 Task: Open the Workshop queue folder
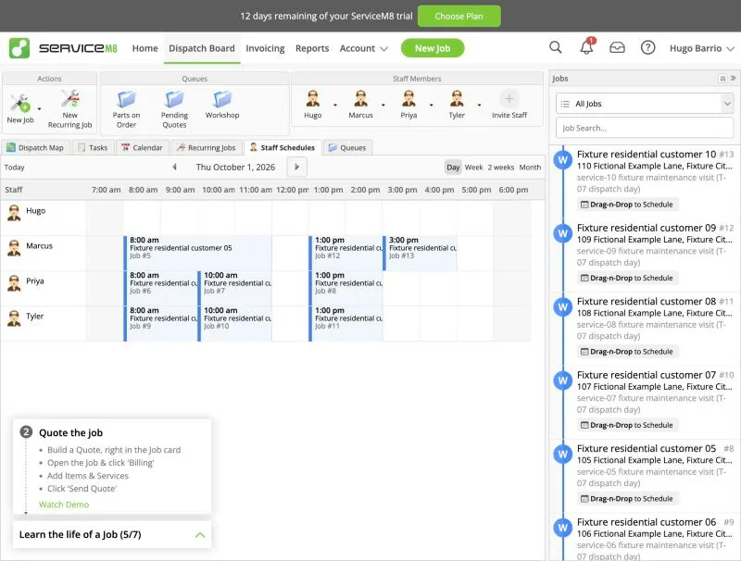[222, 100]
